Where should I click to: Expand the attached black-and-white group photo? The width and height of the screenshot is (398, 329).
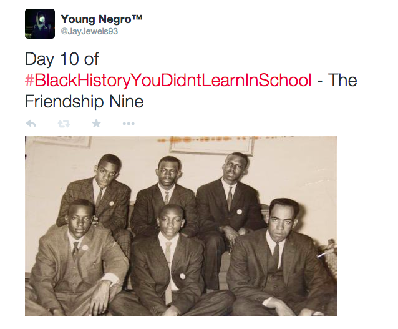click(x=181, y=226)
